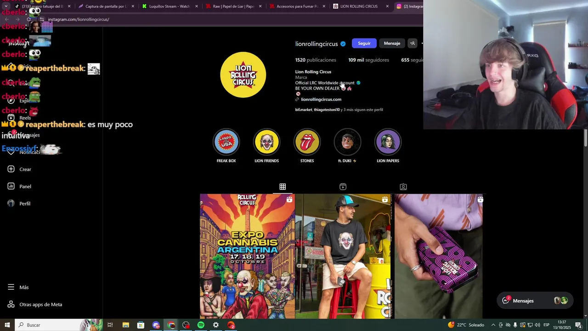Open Microsoft Store from the taskbar
588x331 pixels.
pos(141,325)
